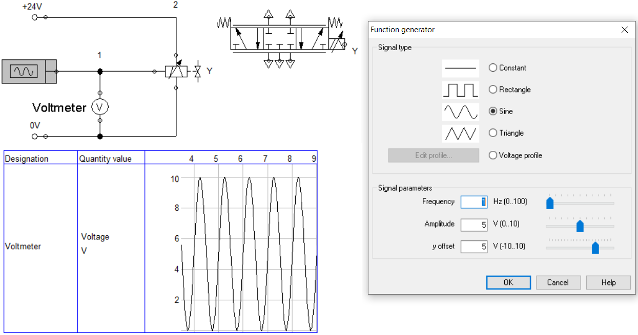
Task: Adjust the y offset slider handle
Action: (x=595, y=248)
